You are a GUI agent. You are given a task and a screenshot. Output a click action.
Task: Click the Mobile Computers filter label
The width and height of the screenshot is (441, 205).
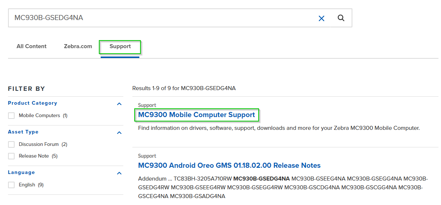click(39, 116)
